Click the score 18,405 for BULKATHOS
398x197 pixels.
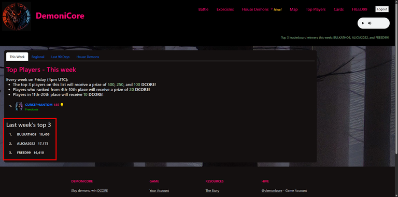pyautogui.click(x=44, y=134)
